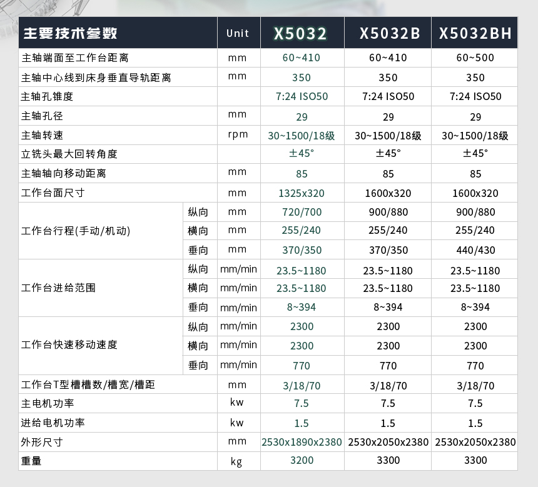Select the X5032 column header
Screen dimensions: 538x487
[301, 33]
